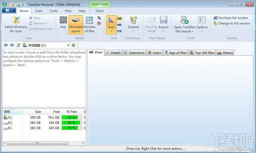This screenshot has width=256, height=153.
Task: Switch to the Chart view tab
Action: (x=96, y=52)
